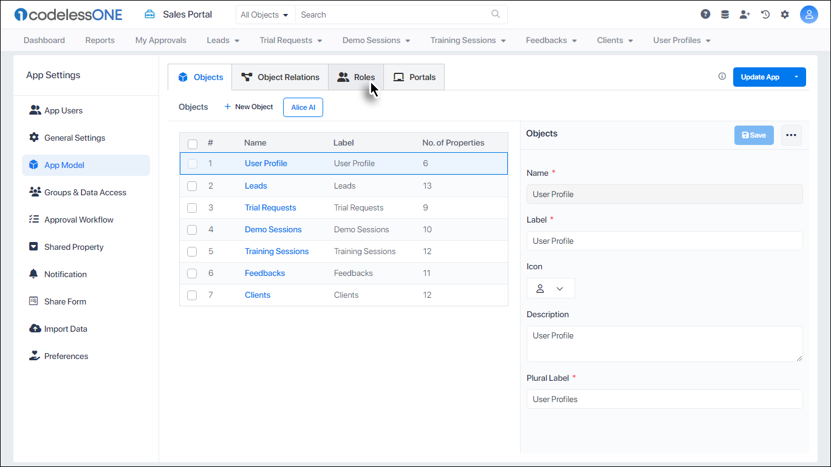Check the select-all checkbox in table header

click(193, 144)
